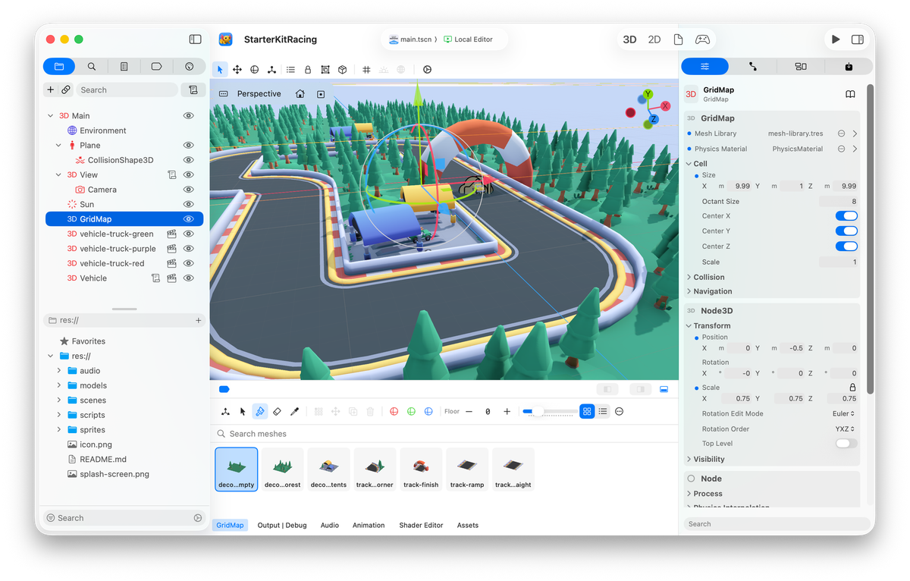Activate the Scale Mode tool
This screenshot has height=581, width=910.
tap(272, 70)
